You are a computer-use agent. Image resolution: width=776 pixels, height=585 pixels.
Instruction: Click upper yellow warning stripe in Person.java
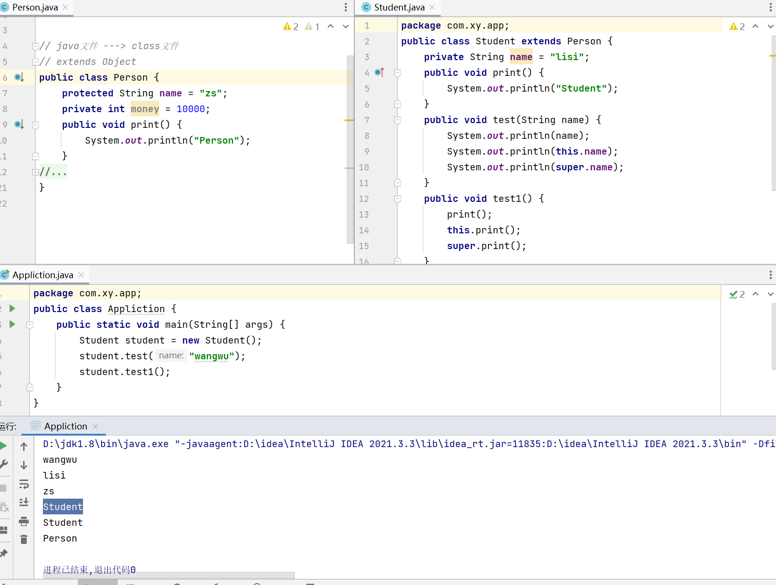pyautogui.click(x=349, y=120)
